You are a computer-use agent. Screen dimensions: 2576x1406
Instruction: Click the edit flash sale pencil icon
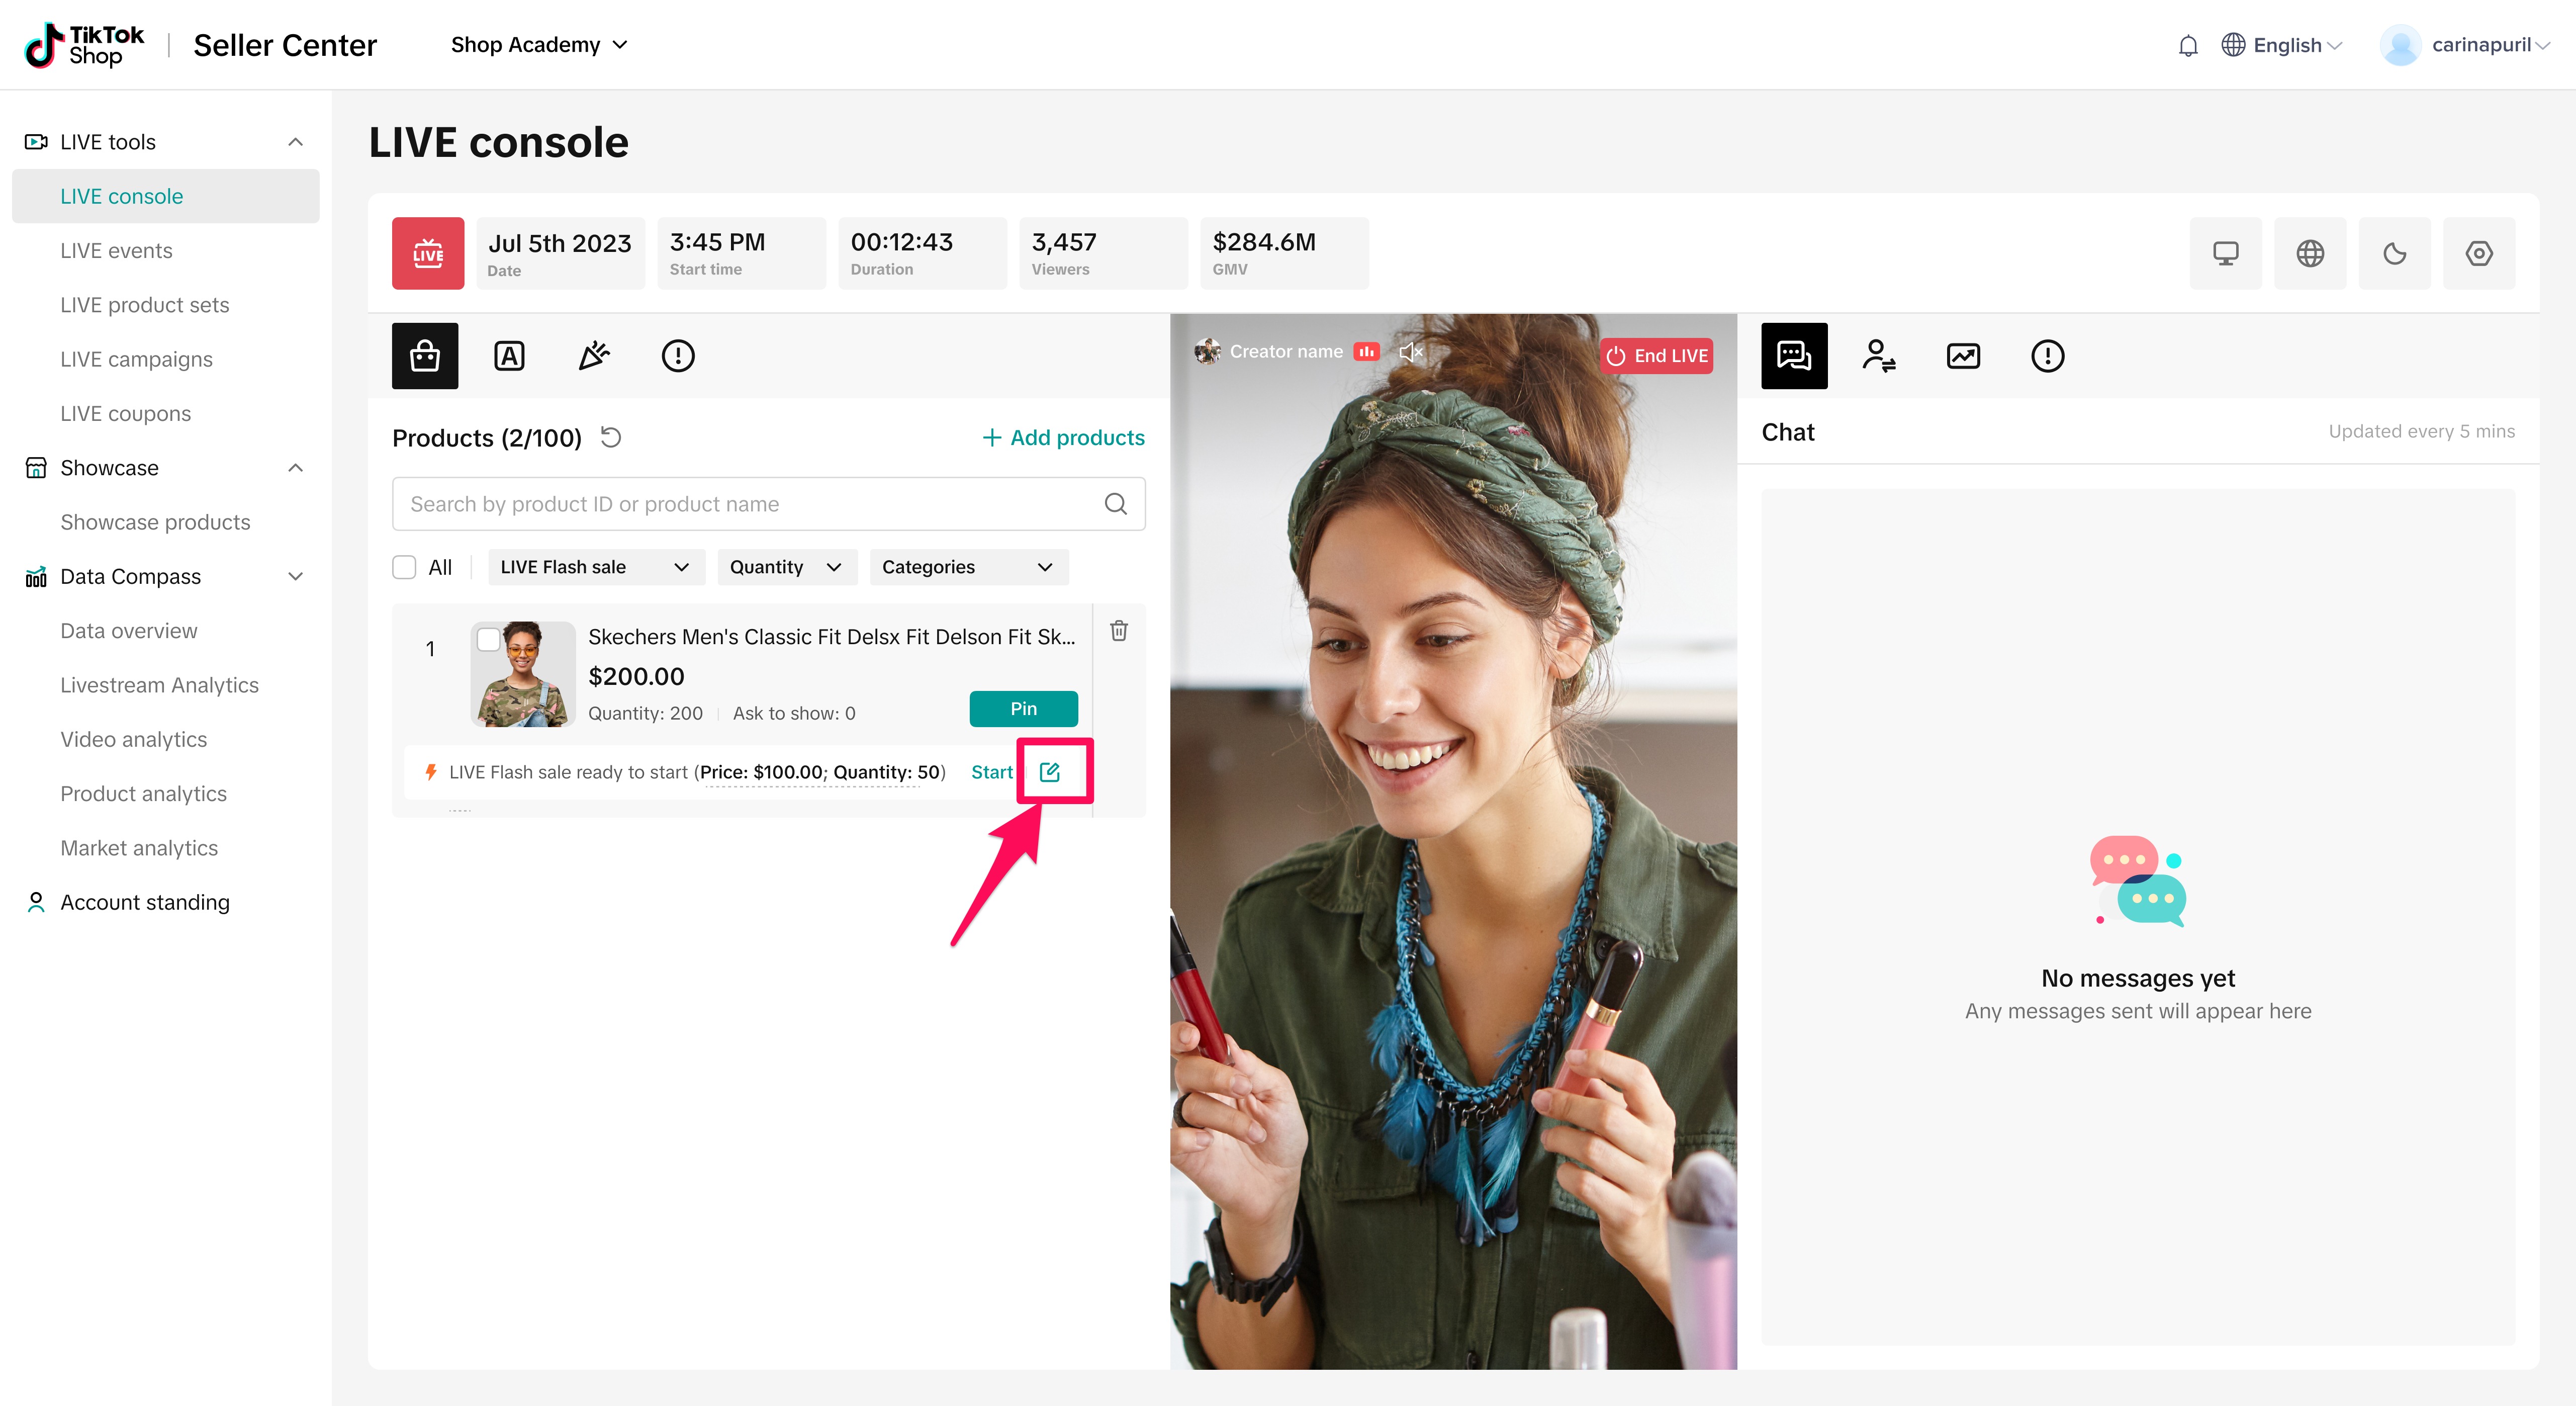[1049, 772]
